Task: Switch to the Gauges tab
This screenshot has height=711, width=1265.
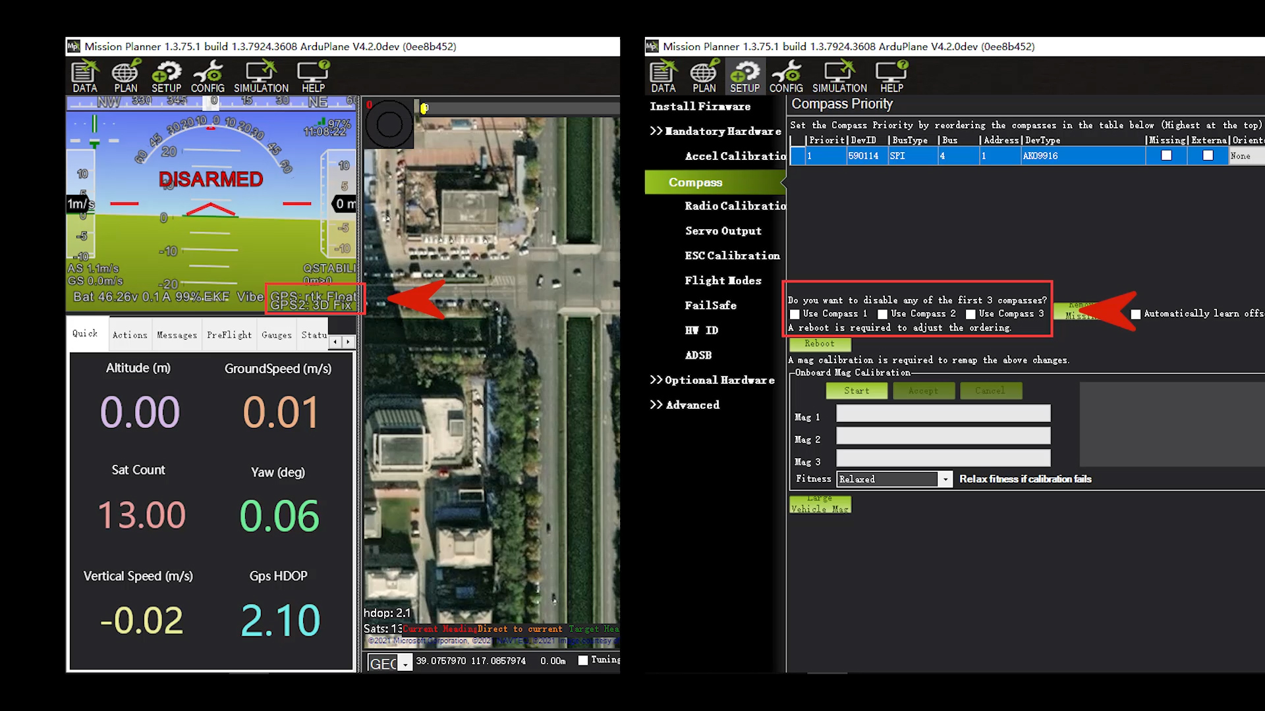Action: [x=277, y=335]
